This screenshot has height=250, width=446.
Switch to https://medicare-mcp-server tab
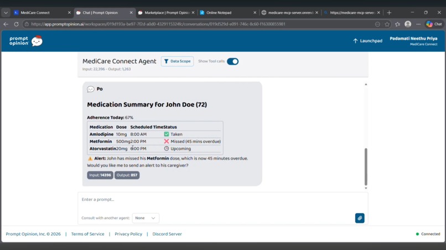[351, 13]
